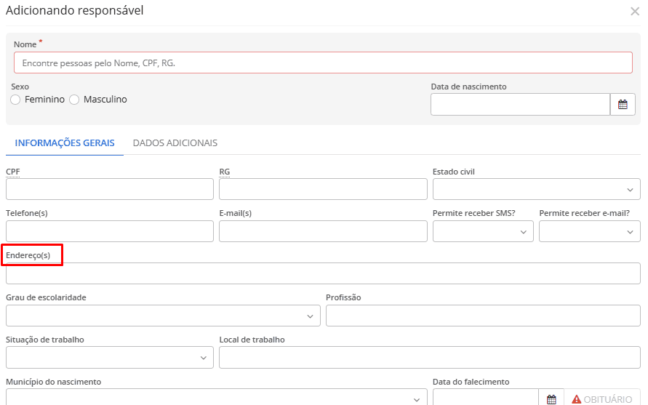This screenshot has height=405, width=648.
Task: Open the Data do falecimento calendar picker
Action: pos(551,398)
